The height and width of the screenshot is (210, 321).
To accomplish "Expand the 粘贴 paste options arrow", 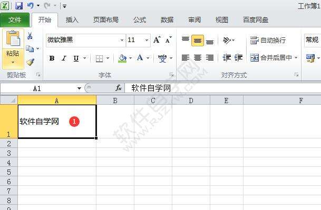I will click(x=13, y=62).
